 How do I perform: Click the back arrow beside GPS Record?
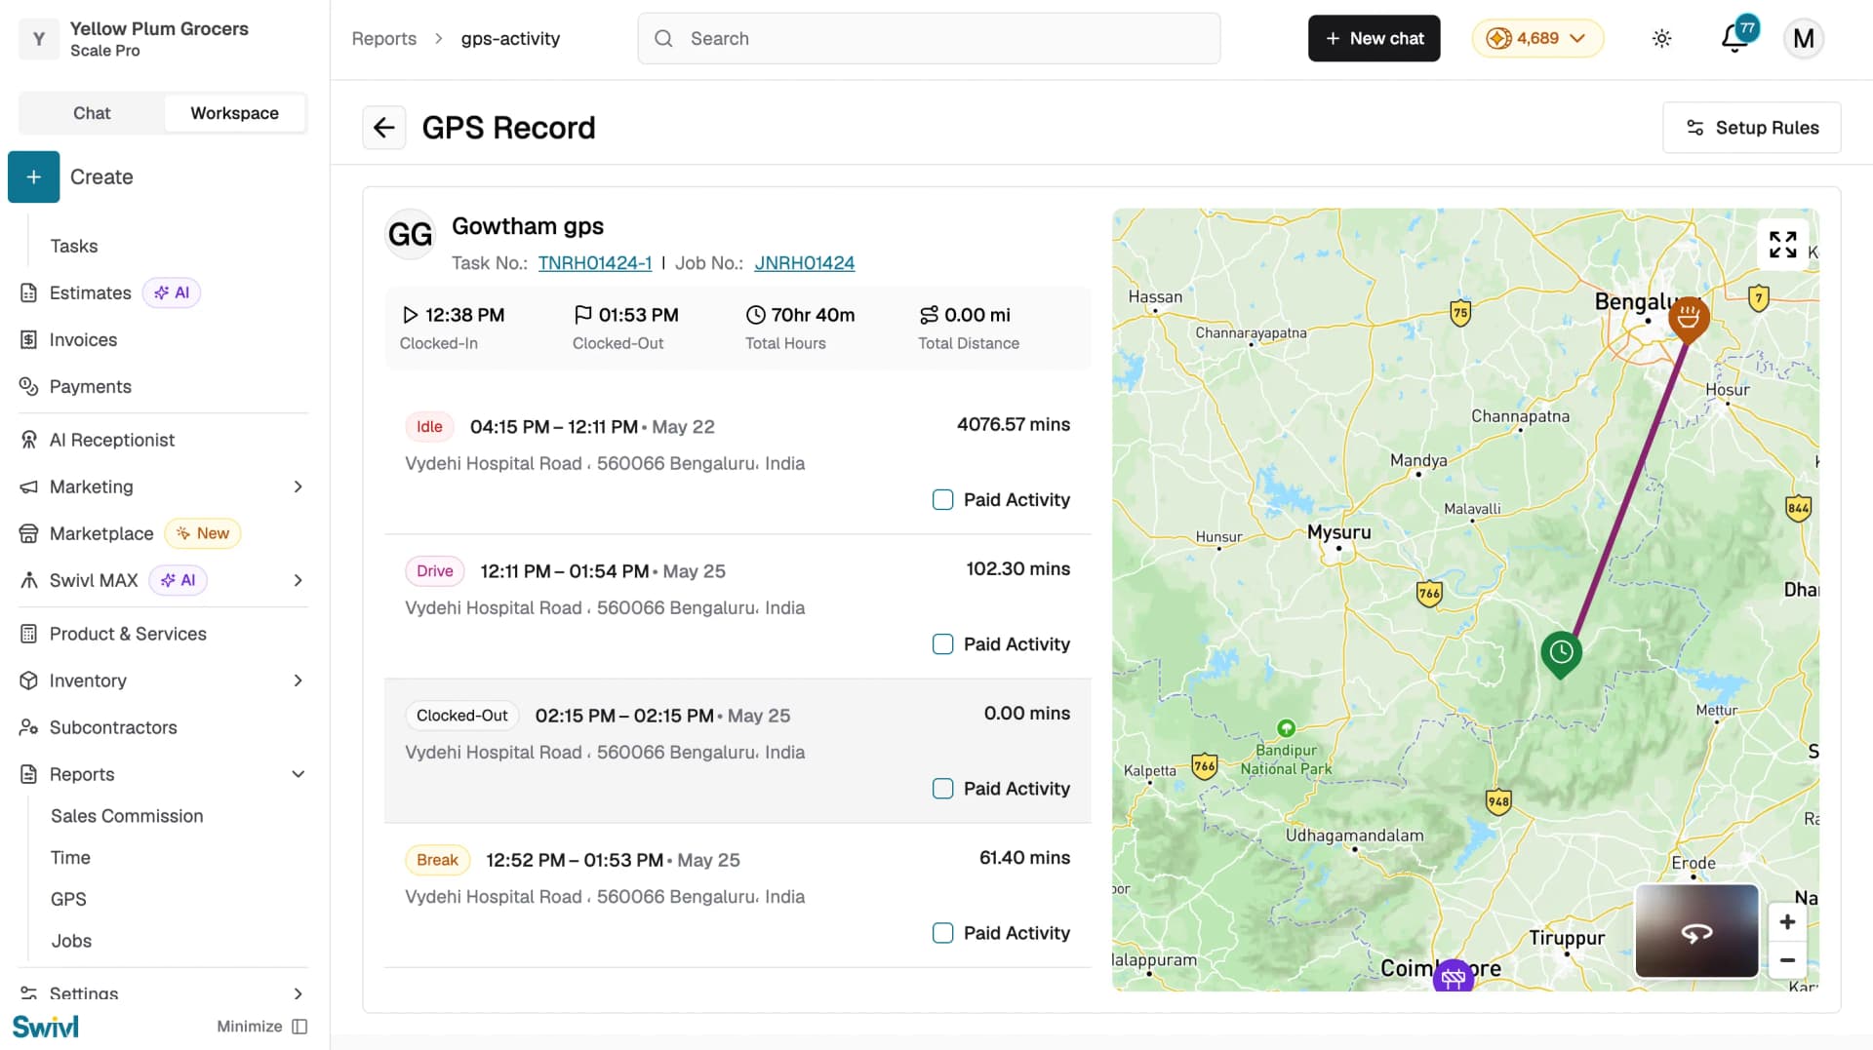(383, 128)
